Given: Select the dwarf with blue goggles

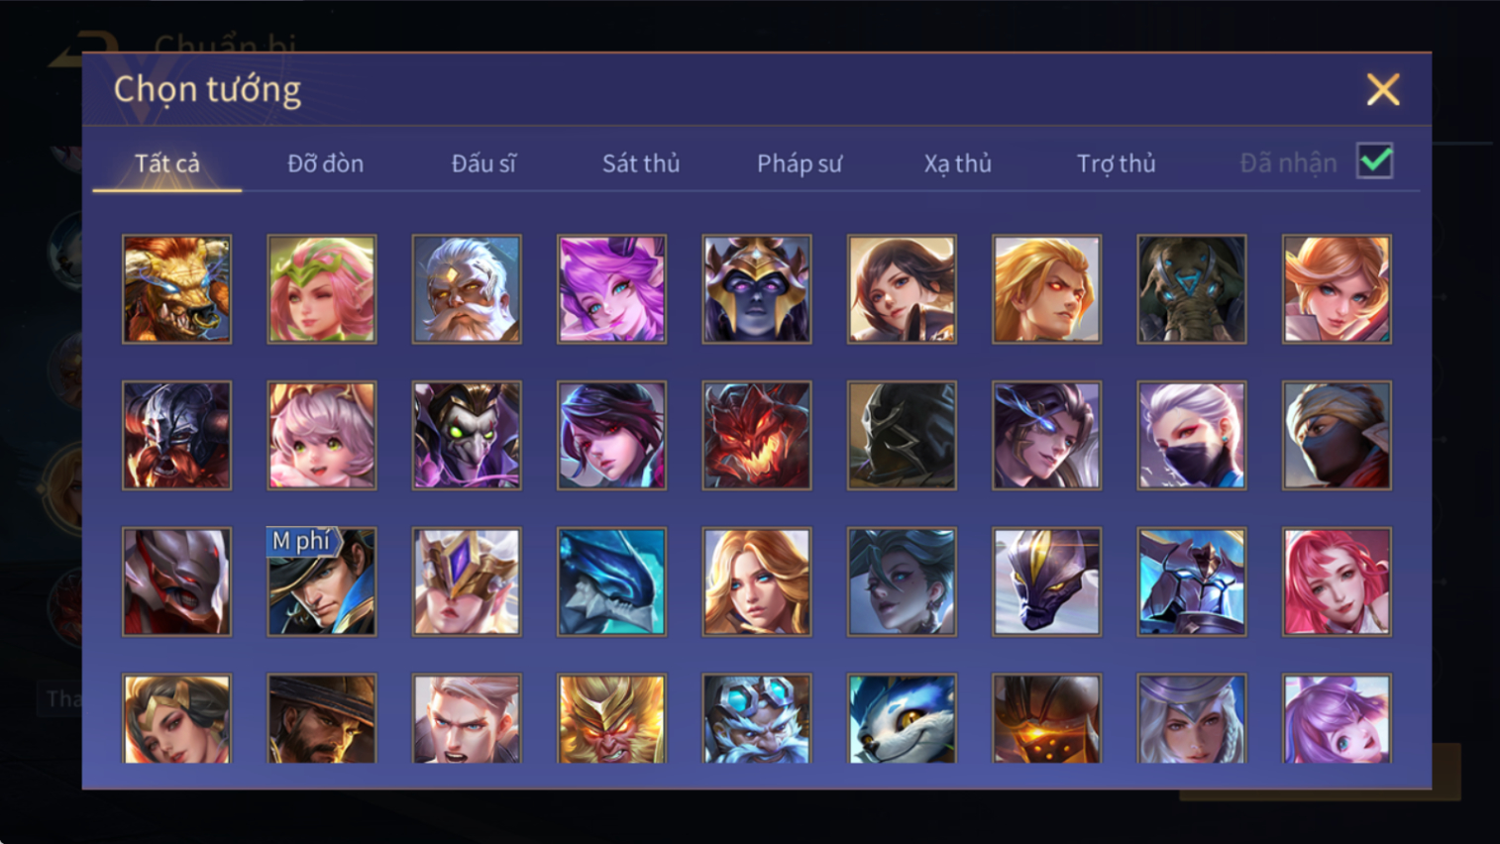Looking at the screenshot, I should pos(757,719).
